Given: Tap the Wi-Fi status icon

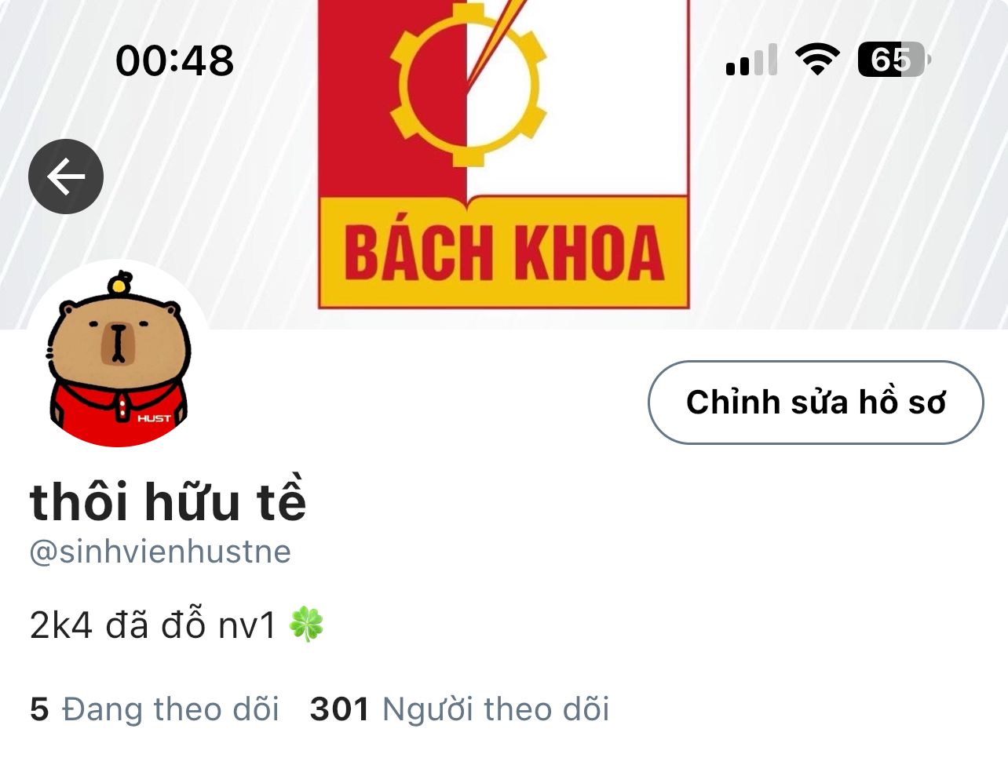Looking at the screenshot, I should [817, 60].
